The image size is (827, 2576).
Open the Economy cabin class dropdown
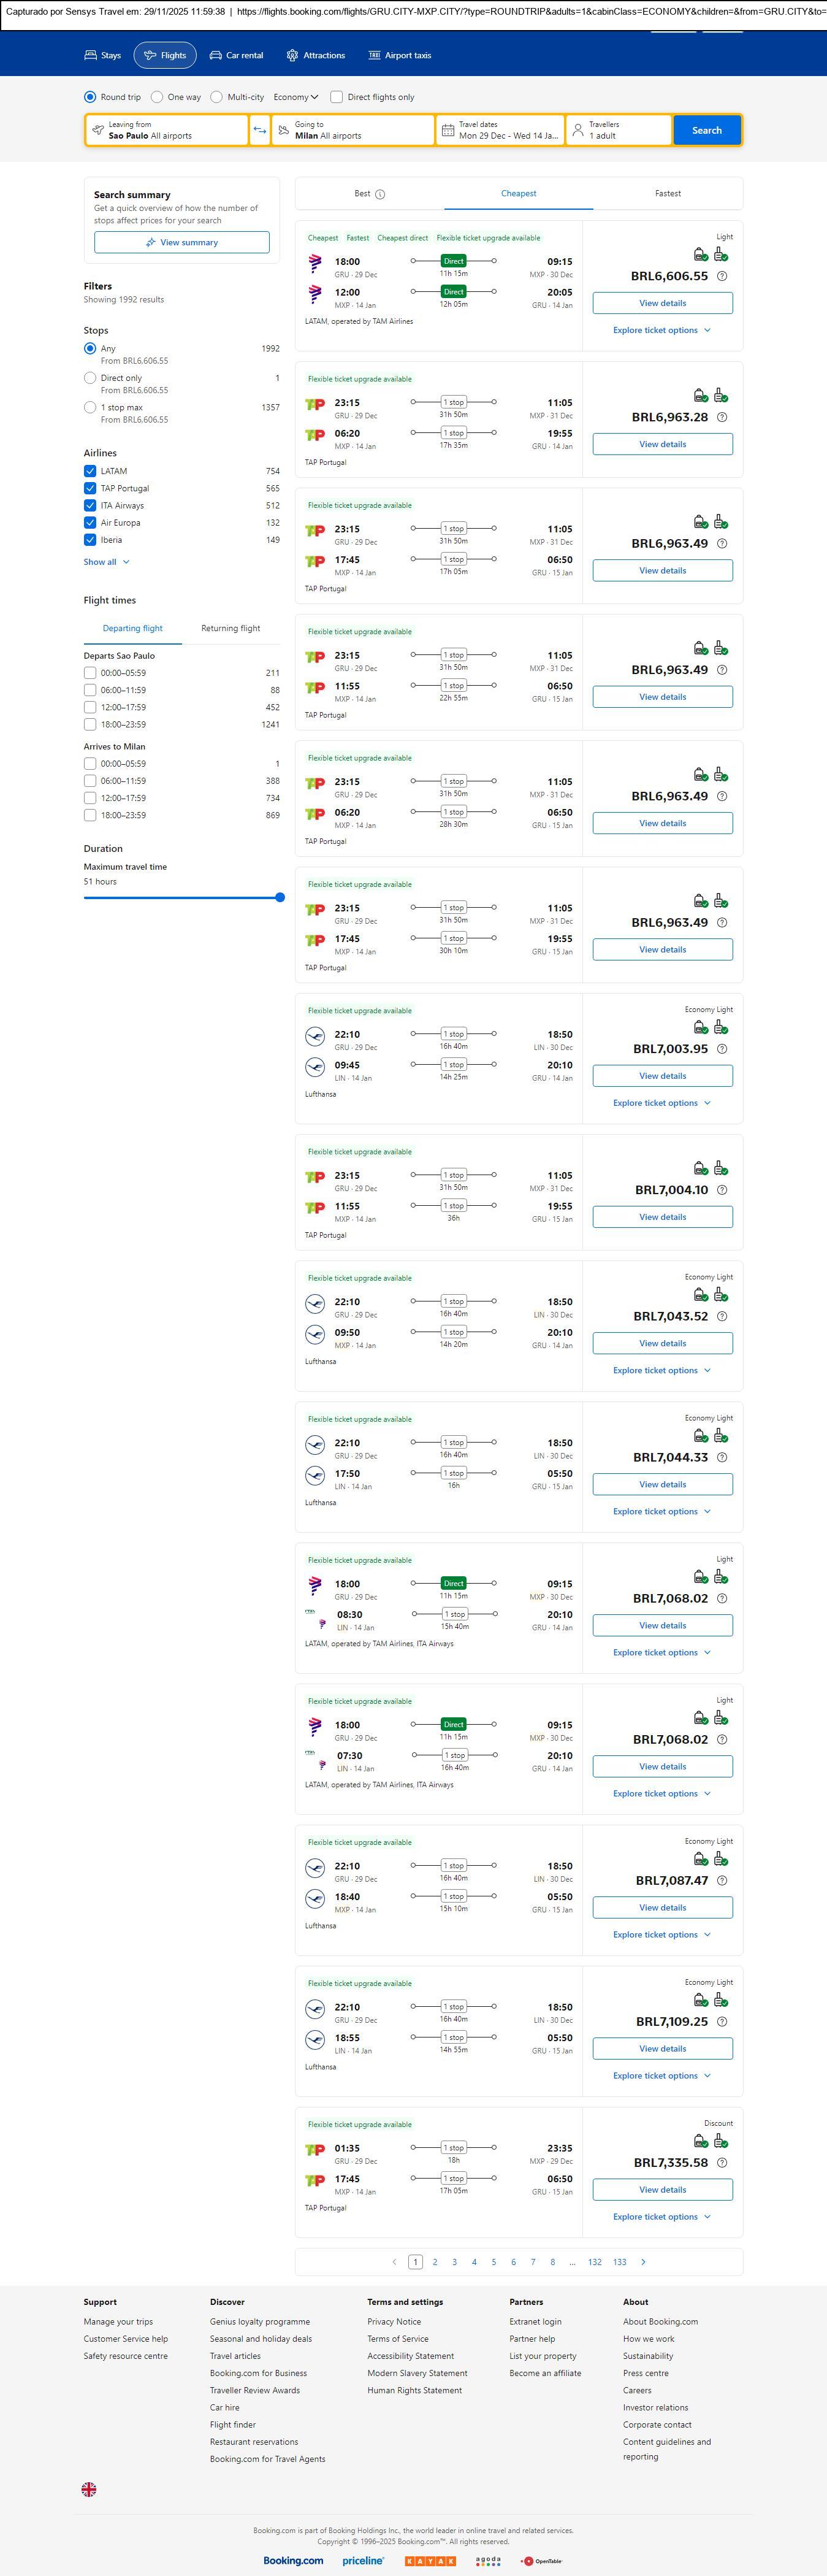click(x=296, y=97)
